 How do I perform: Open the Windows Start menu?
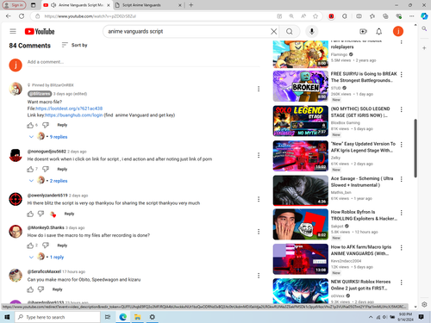coord(7,317)
